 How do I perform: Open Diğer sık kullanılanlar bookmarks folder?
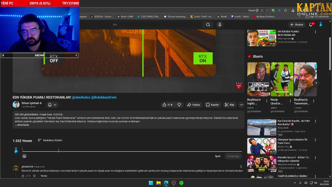pyautogui.click(x=317, y=17)
